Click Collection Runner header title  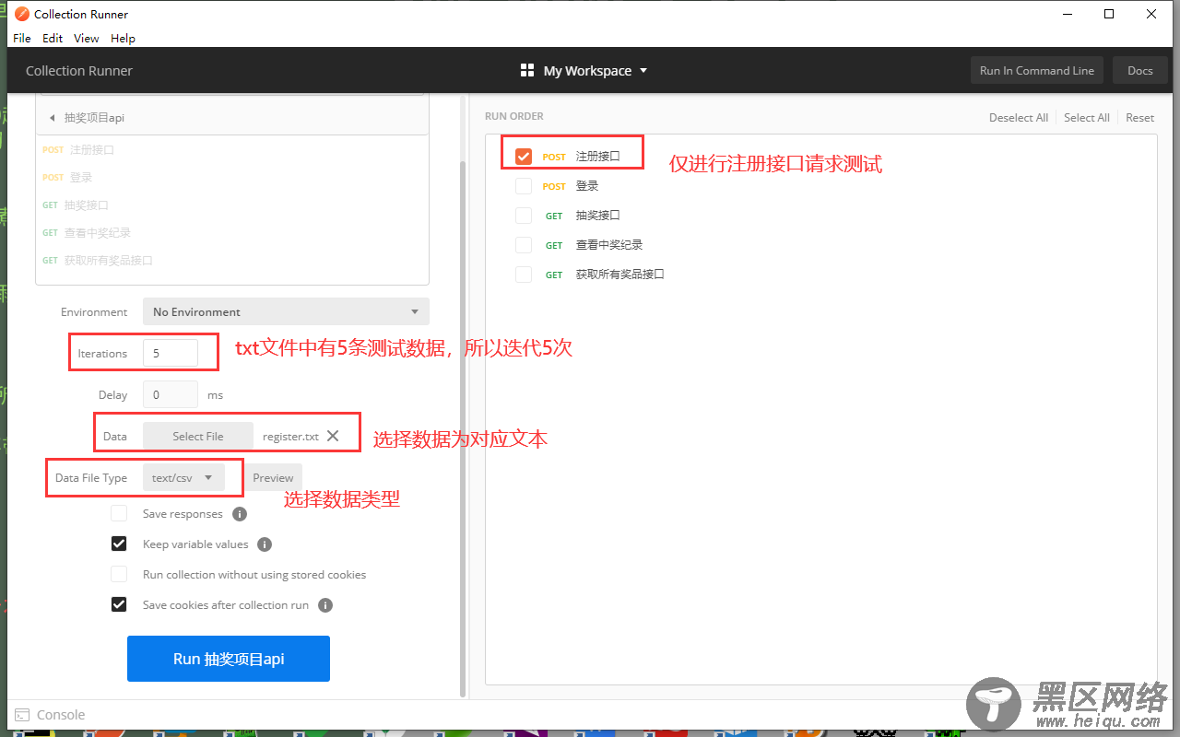[x=79, y=71]
